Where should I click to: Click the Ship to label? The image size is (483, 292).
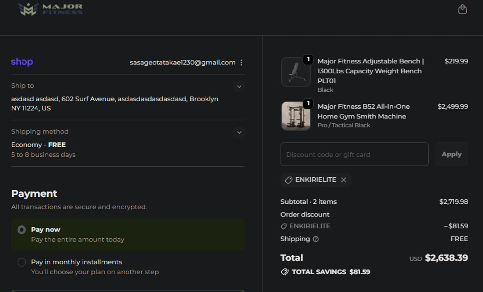click(x=23, y=86)
